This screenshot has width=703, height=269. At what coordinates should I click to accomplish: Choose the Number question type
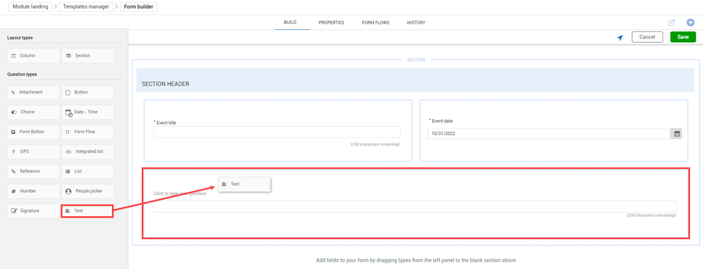click(33, 191)
